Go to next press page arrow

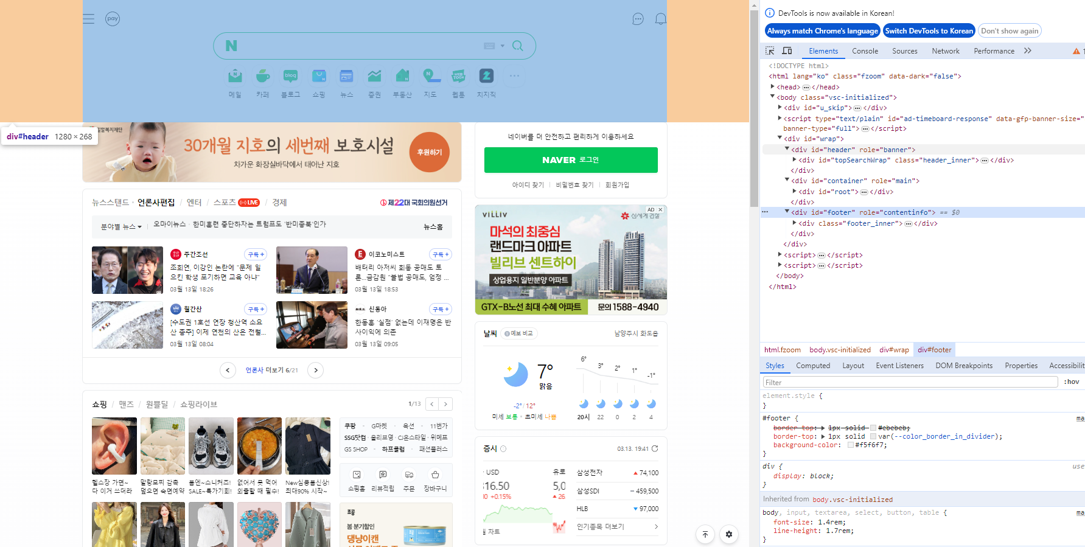(315, 370)
